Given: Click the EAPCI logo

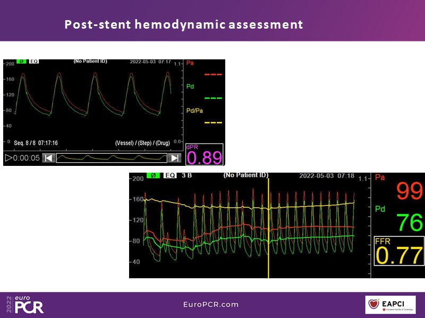Looking at the screenshot, I should pos(390,305).
